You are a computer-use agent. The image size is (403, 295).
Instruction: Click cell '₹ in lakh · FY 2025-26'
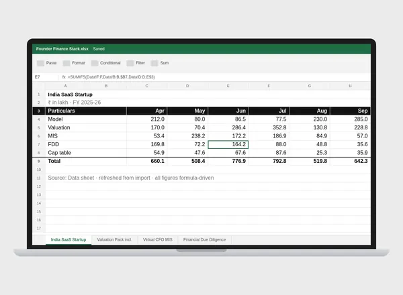click(75, 103)
